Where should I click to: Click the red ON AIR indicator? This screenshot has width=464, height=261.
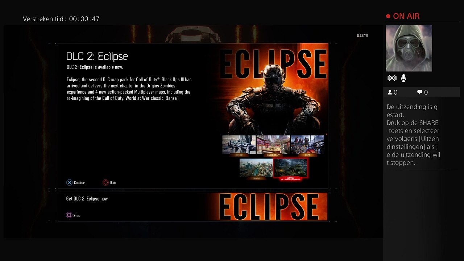click(x=403, y=16)
